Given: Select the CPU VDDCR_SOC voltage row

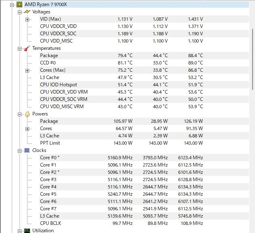Looking at the screenshot, I should [x=144, y=34].
